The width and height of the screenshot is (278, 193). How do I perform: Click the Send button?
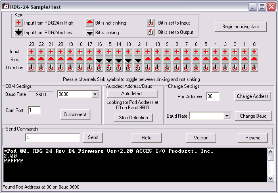[x=93, y=137]
